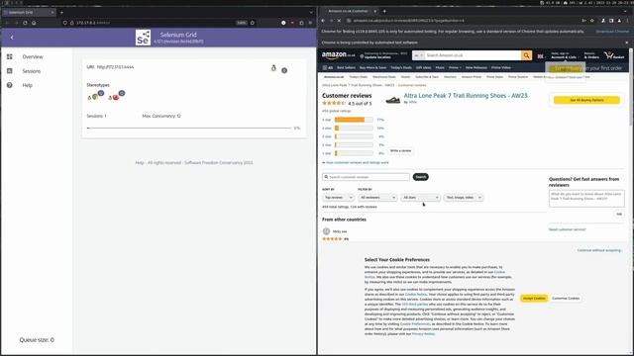The height and width of the screenshot is (356, 634).
Task: Click Firefox home icon
Action: [34, 23]
